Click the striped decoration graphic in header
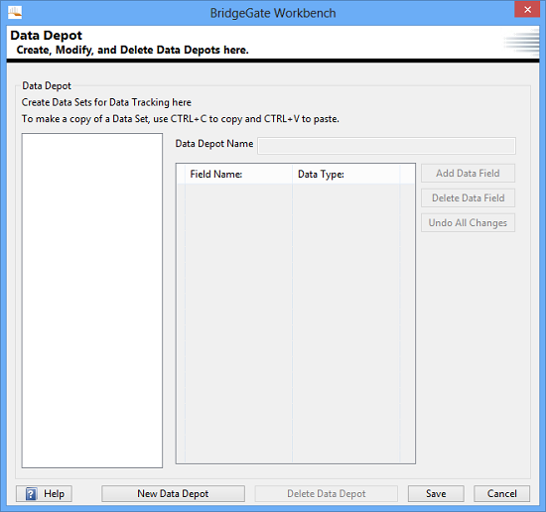The height and width of the screenshot is (512, 546). (x=521, y=43)
